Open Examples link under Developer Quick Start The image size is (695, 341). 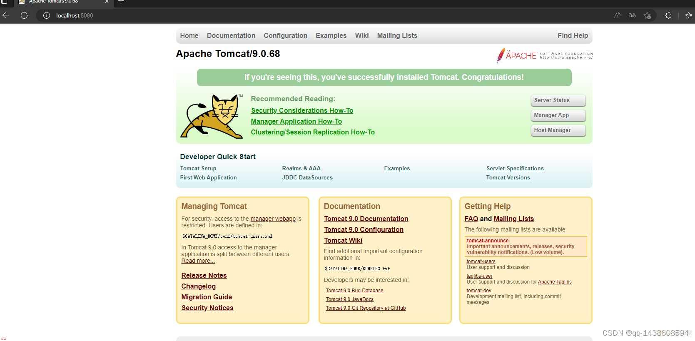click(x=397, y=168)
